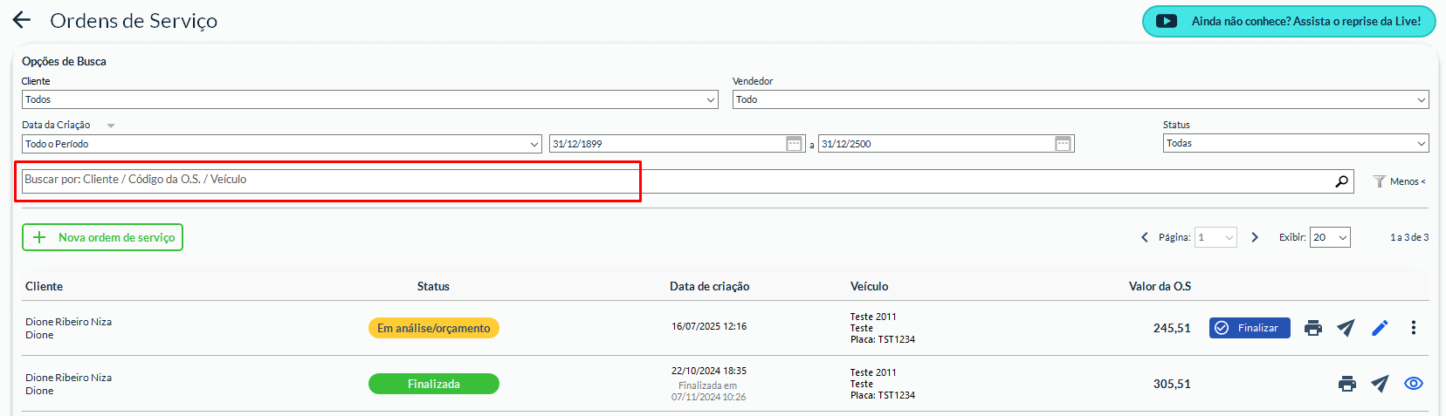Image resolution: width=1446 pixels, height=416 pixels.
Task: Print the Finalizada order
Action: [x=1346, y=384]
